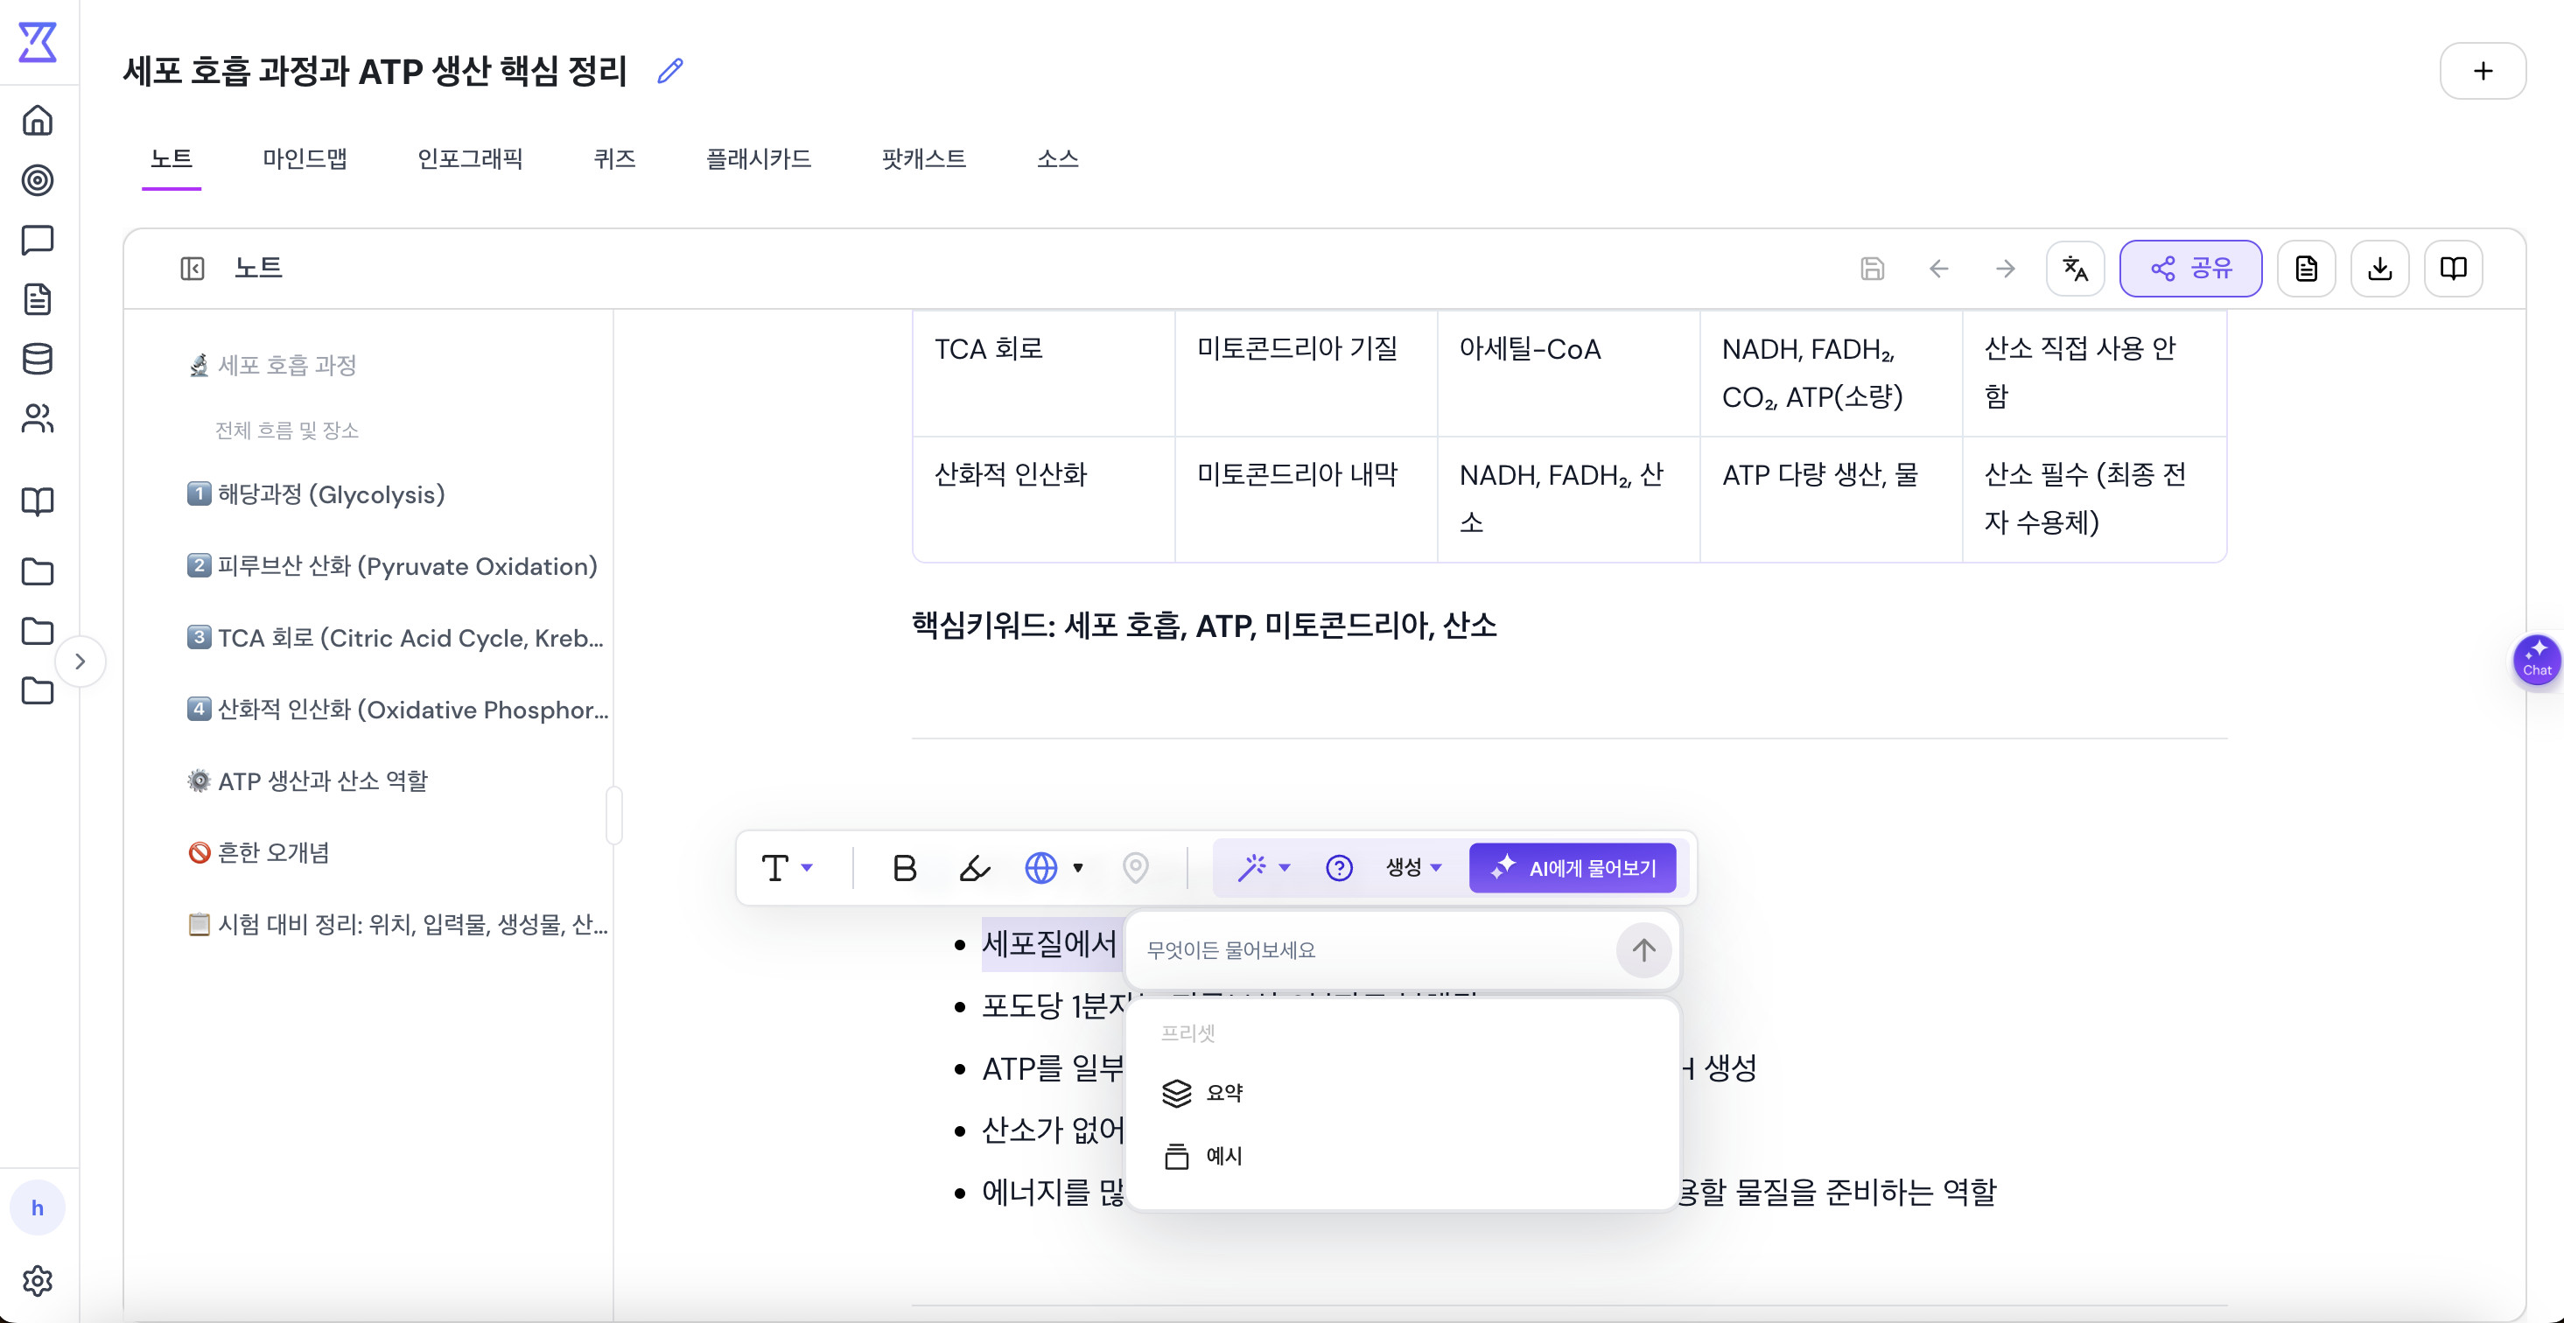Click the 핵심키워드 line

(x=1204, y=625)
